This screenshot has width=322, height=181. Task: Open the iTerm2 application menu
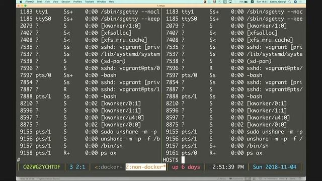[30, 2]
